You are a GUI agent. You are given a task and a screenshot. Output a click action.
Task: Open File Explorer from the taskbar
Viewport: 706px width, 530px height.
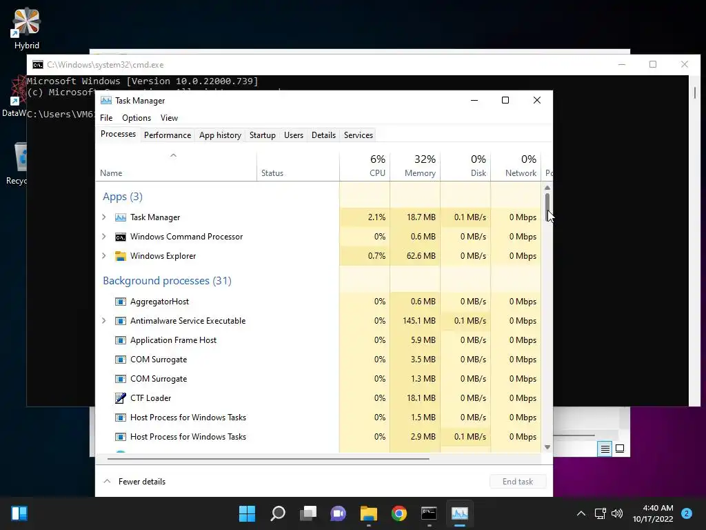(x=368, y=513)
